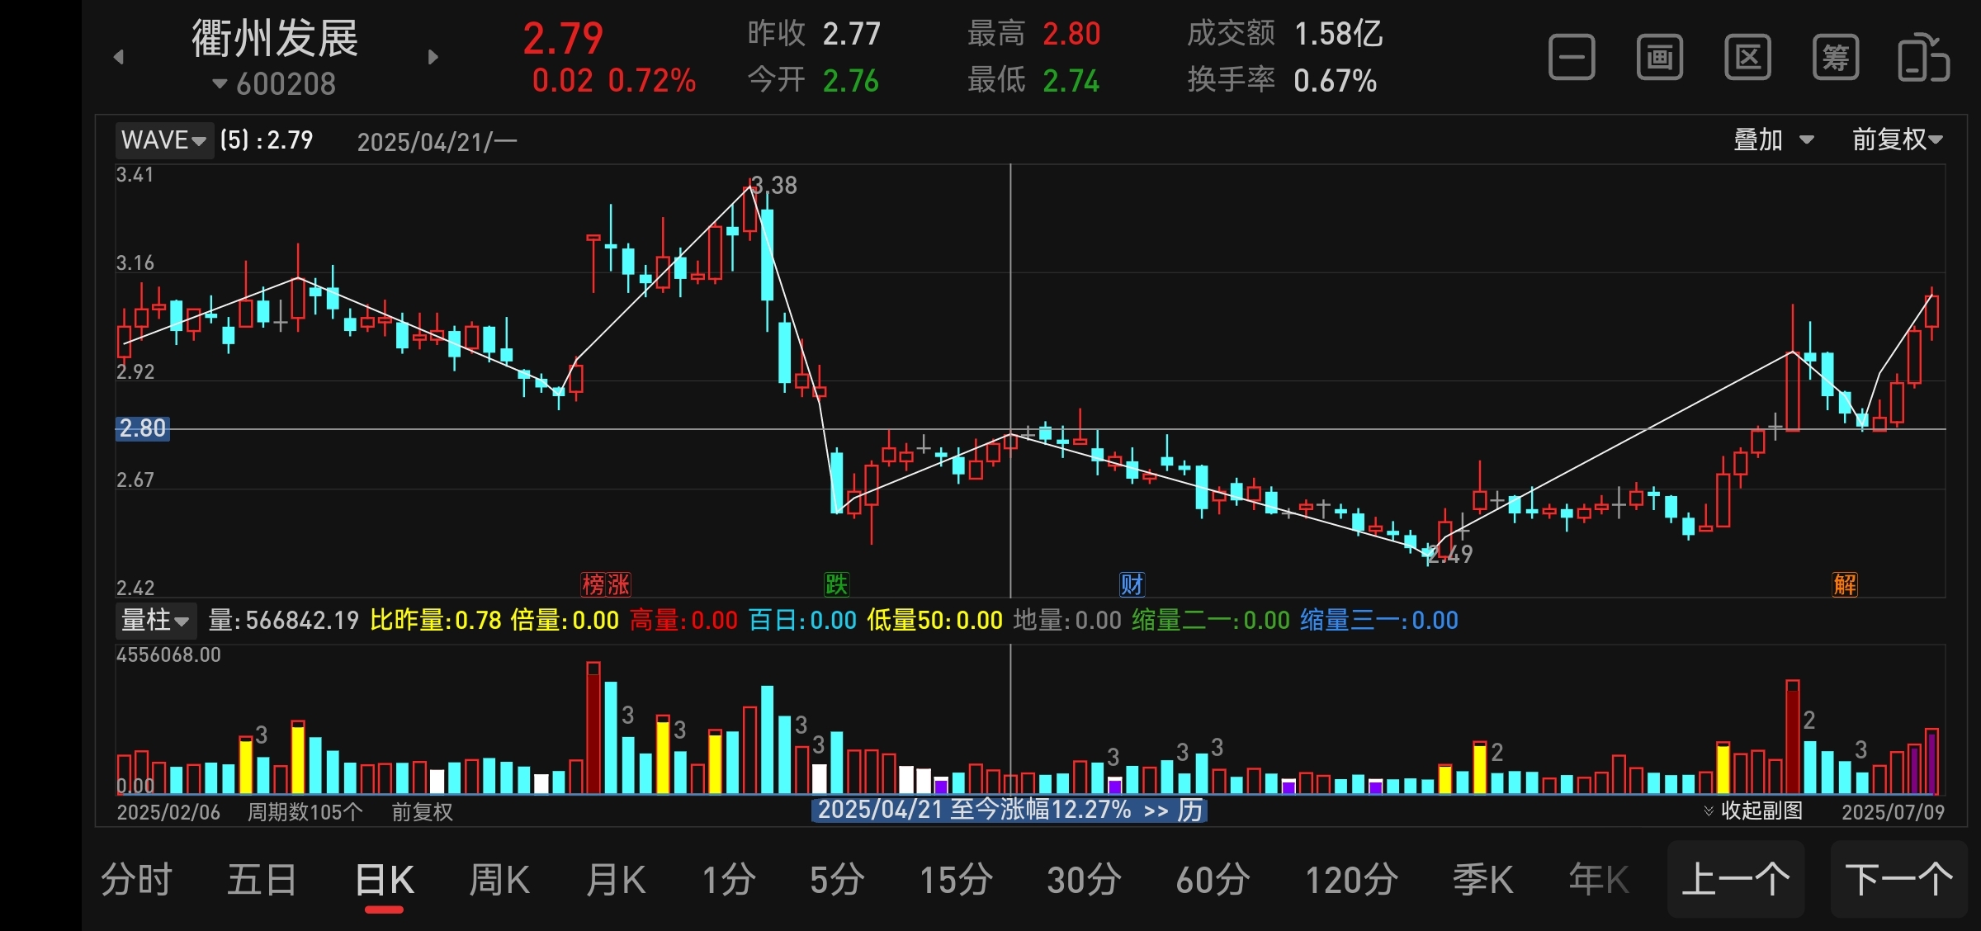The height and width of the screenshot is (931, 1981).
Task: Tap the multi-device screen switch icon
Action: point(1924,58)
